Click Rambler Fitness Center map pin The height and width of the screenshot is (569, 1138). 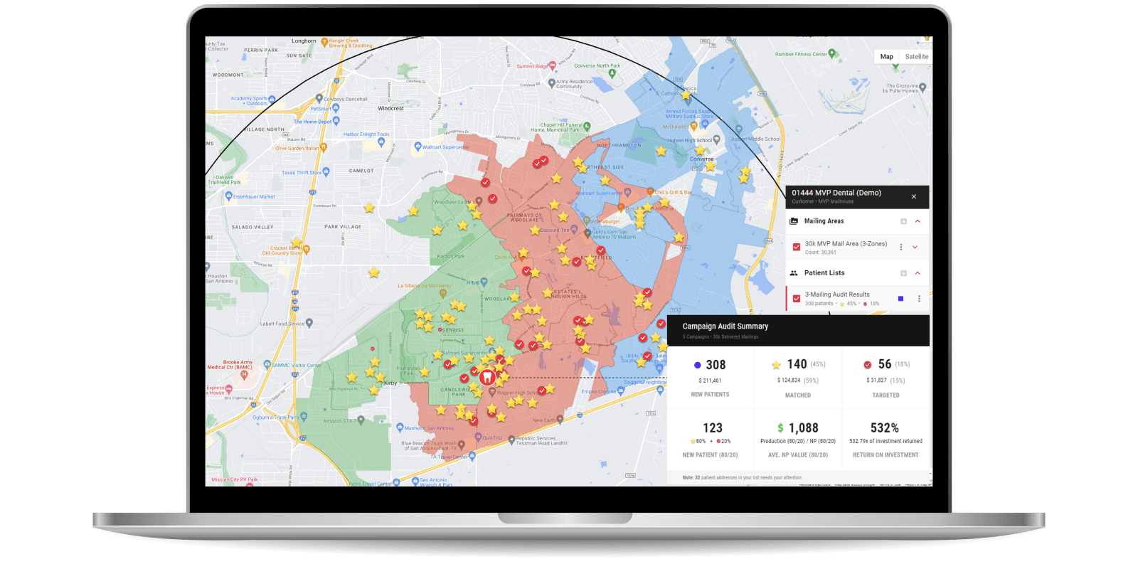(831, 53)
